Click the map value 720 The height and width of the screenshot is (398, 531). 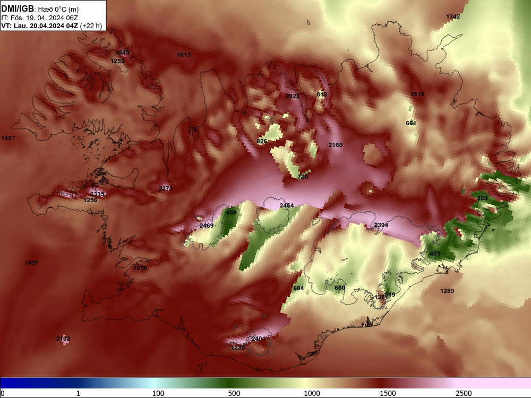click(x=303, y=177)
